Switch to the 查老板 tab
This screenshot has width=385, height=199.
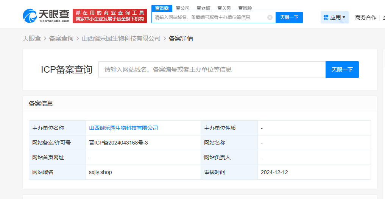pos(203,8)
